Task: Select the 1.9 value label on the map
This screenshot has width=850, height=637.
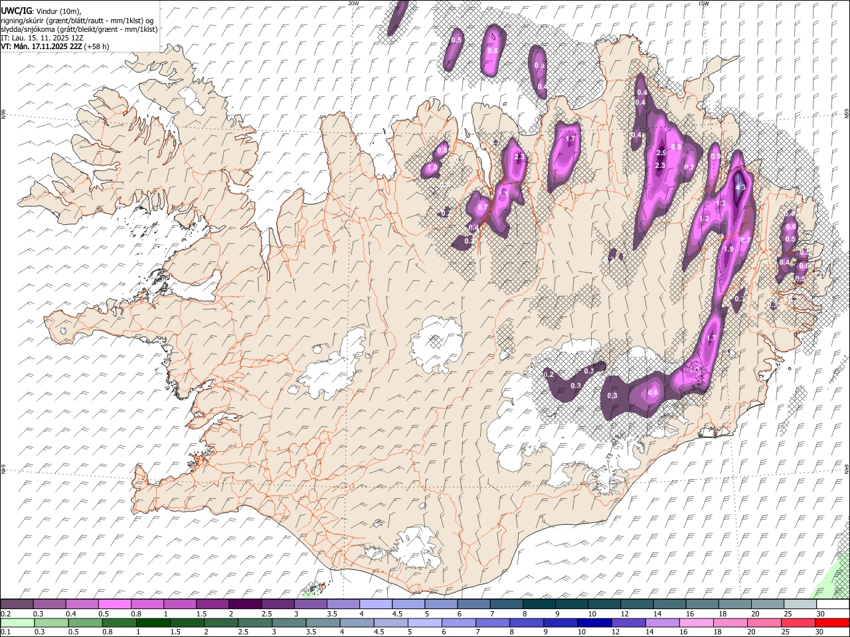Action: click(728, 249)
